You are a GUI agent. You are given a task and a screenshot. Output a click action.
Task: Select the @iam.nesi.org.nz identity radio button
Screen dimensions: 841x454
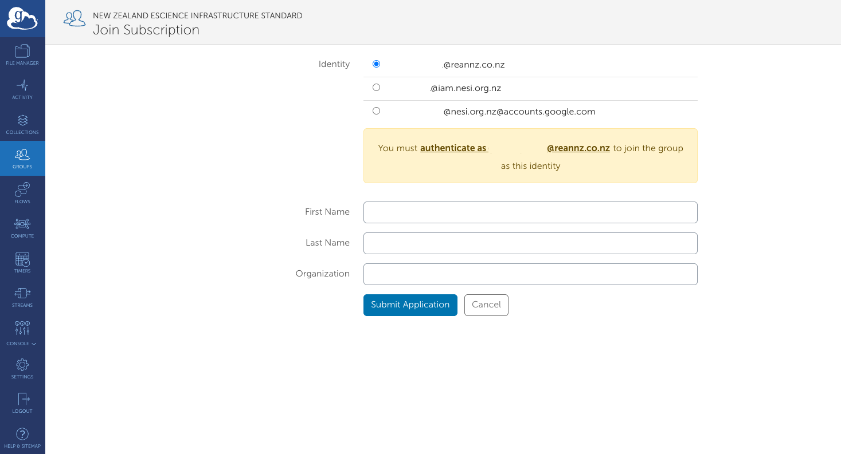click(376, 88)
